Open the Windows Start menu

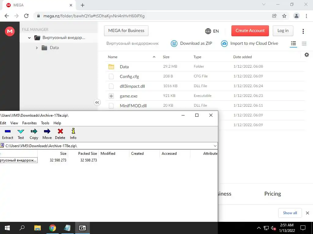coord(7,228)
